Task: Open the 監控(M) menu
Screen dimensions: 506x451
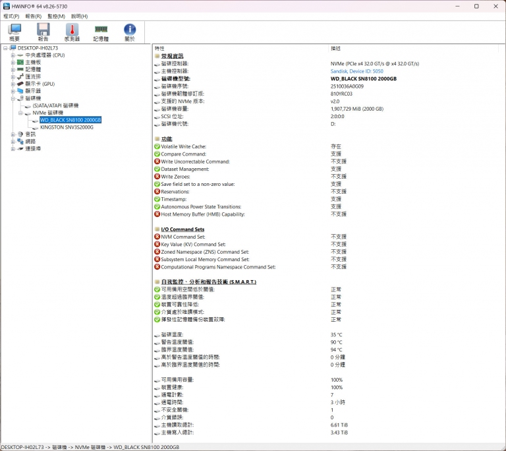Action: point(56,16)
